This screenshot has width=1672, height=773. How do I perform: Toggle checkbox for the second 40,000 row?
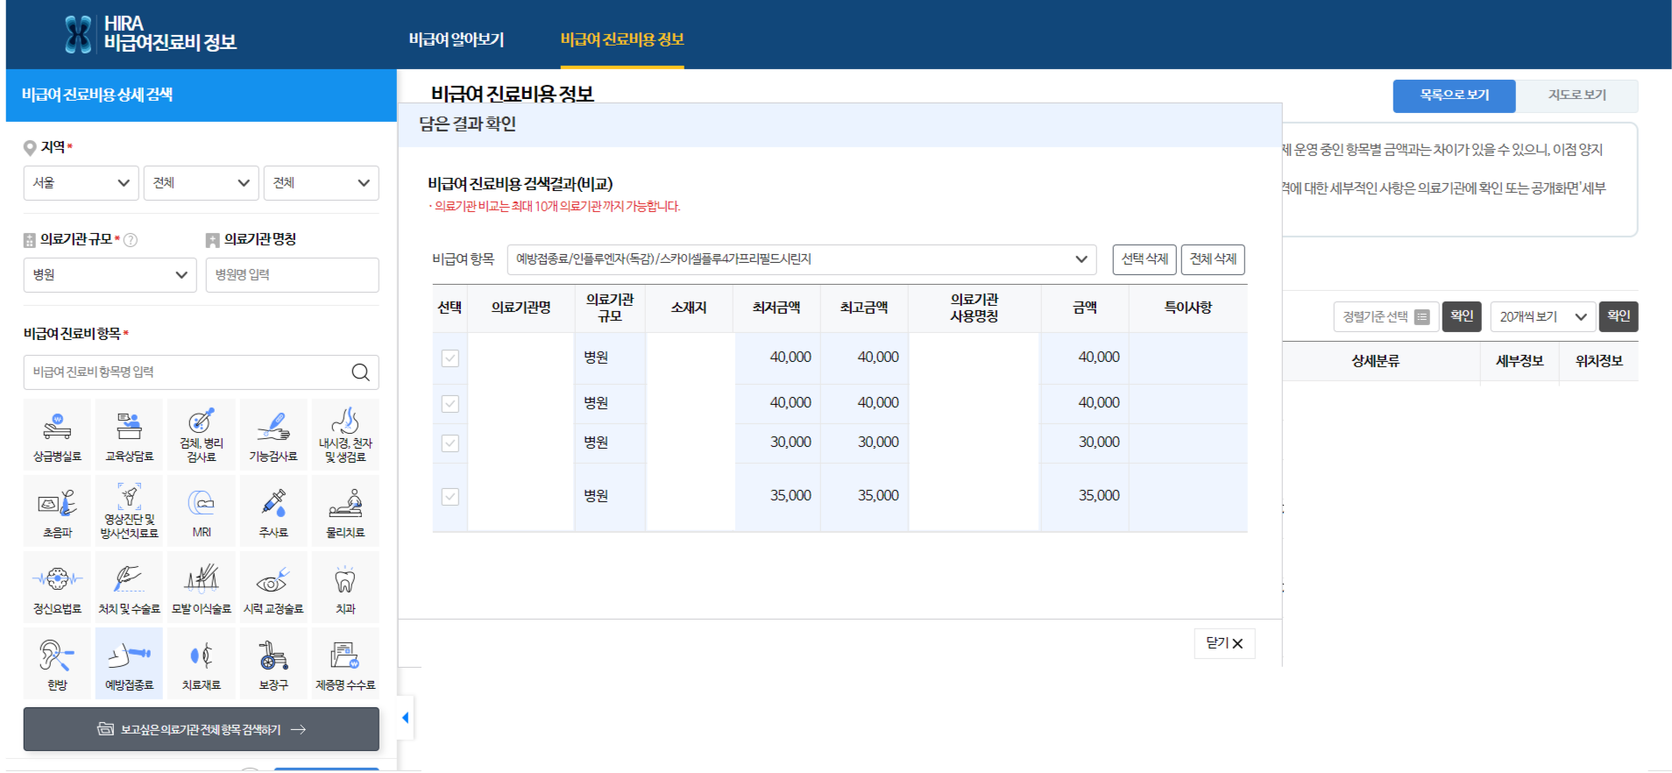click(450, 404)
